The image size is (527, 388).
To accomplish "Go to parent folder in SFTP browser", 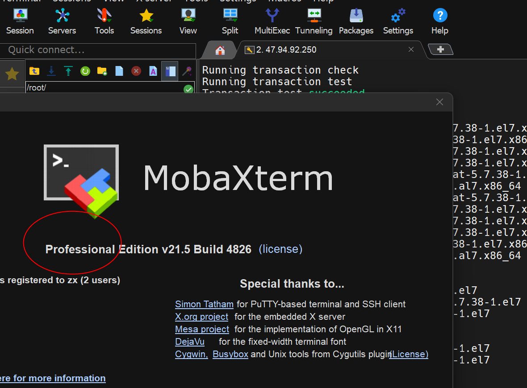I will coord(34,71).
